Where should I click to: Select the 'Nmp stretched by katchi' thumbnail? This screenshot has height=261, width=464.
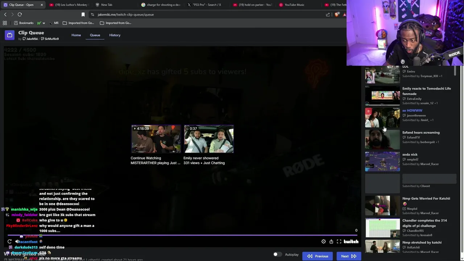(x=382, y=246)
